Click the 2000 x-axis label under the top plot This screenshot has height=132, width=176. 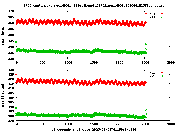119,62
